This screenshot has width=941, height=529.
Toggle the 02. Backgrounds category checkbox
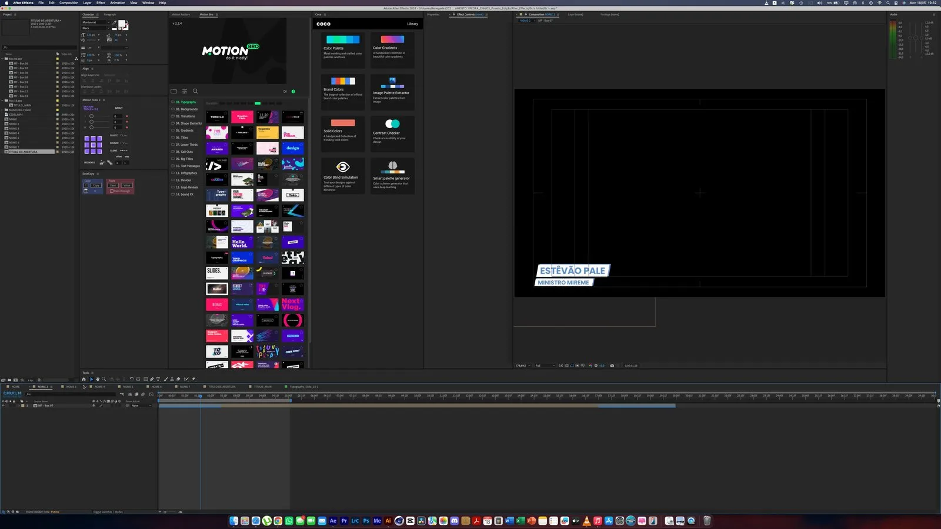(x=173, y=109)
